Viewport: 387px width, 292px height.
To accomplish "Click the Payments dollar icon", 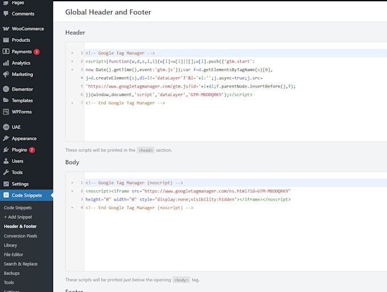I will tap(6, 51).
